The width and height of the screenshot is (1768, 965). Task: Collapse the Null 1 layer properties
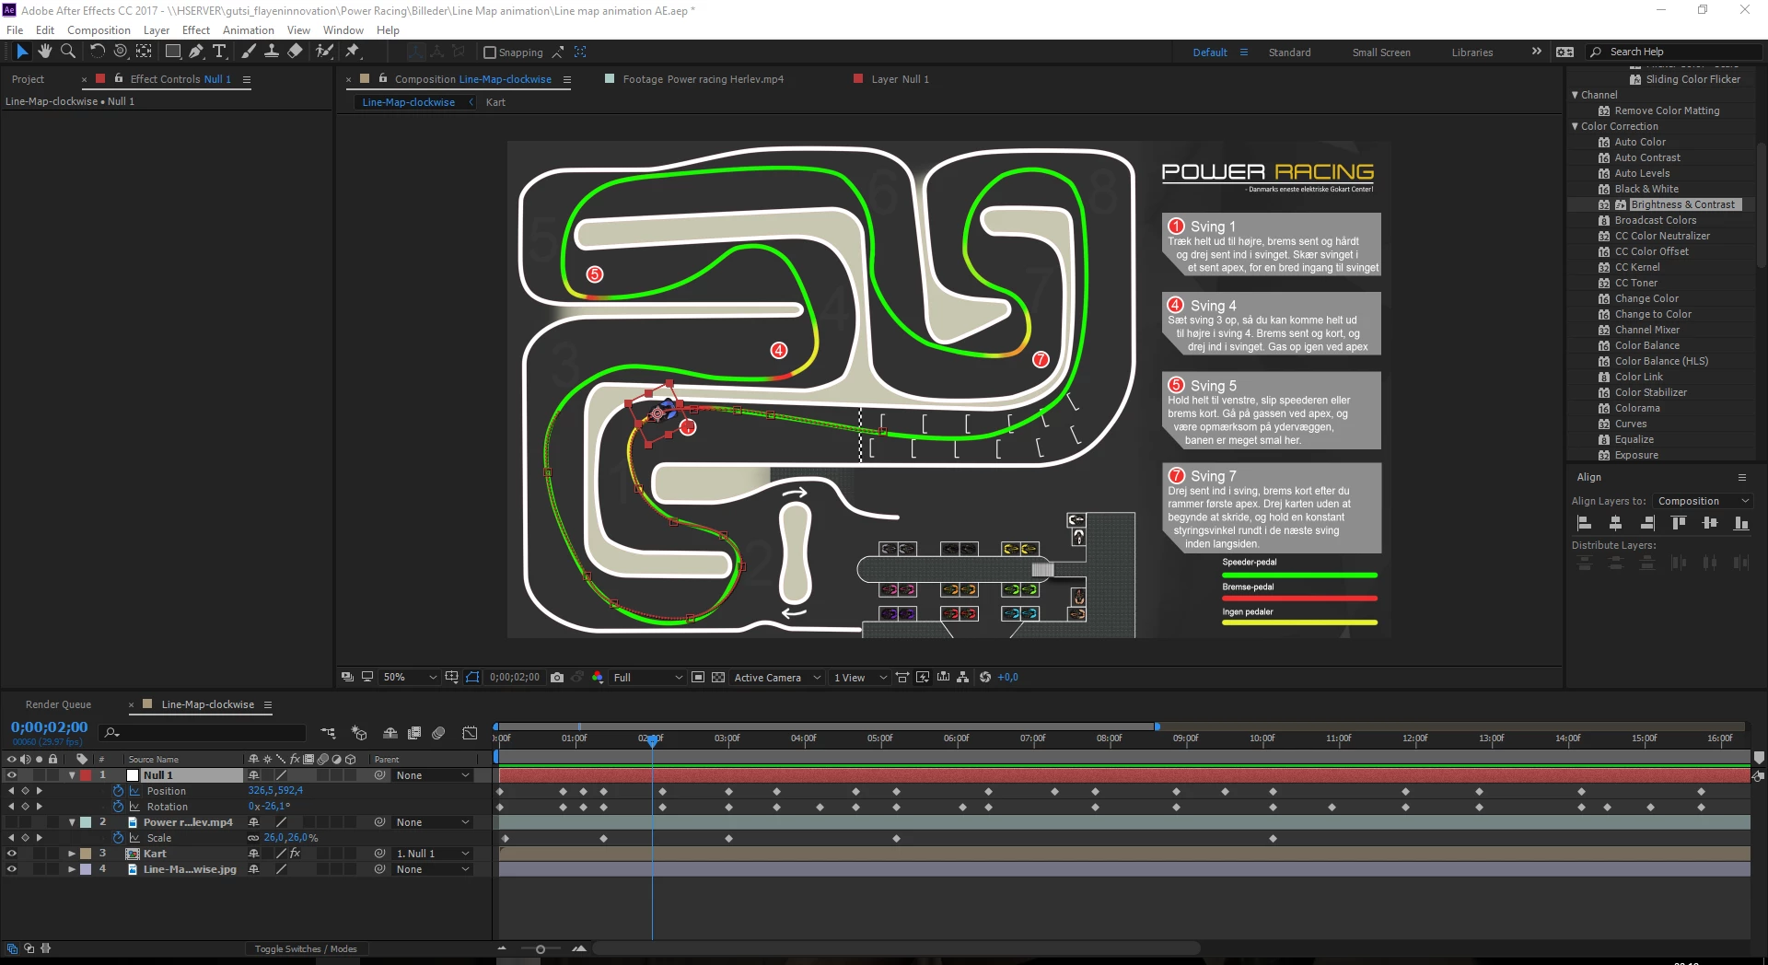72,775
